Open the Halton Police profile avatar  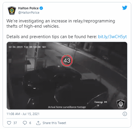[x=12, y=10]
